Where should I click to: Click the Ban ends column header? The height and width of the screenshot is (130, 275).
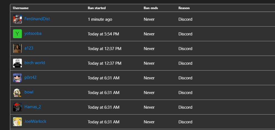[151, 8]
